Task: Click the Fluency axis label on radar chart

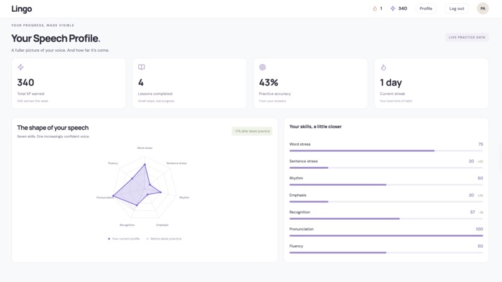Action: [x=113, y=163]
